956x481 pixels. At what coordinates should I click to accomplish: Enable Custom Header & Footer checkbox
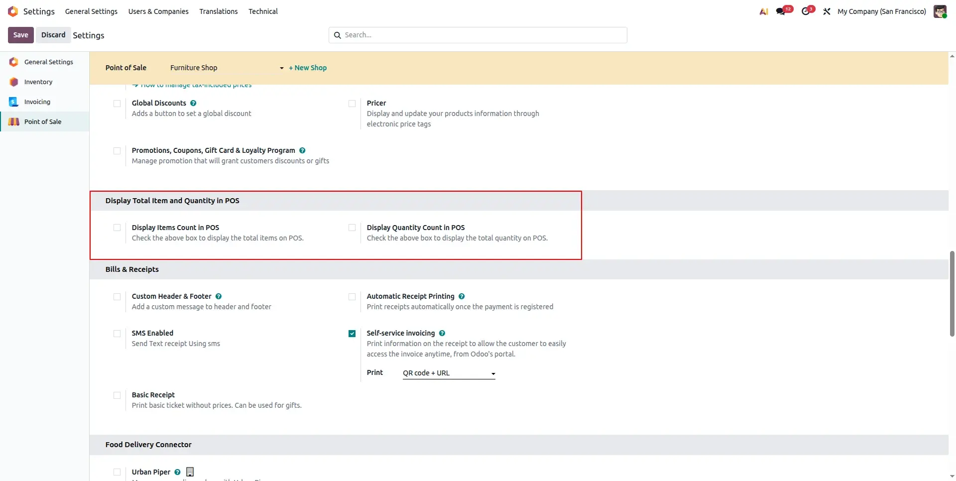click(117, 297)
